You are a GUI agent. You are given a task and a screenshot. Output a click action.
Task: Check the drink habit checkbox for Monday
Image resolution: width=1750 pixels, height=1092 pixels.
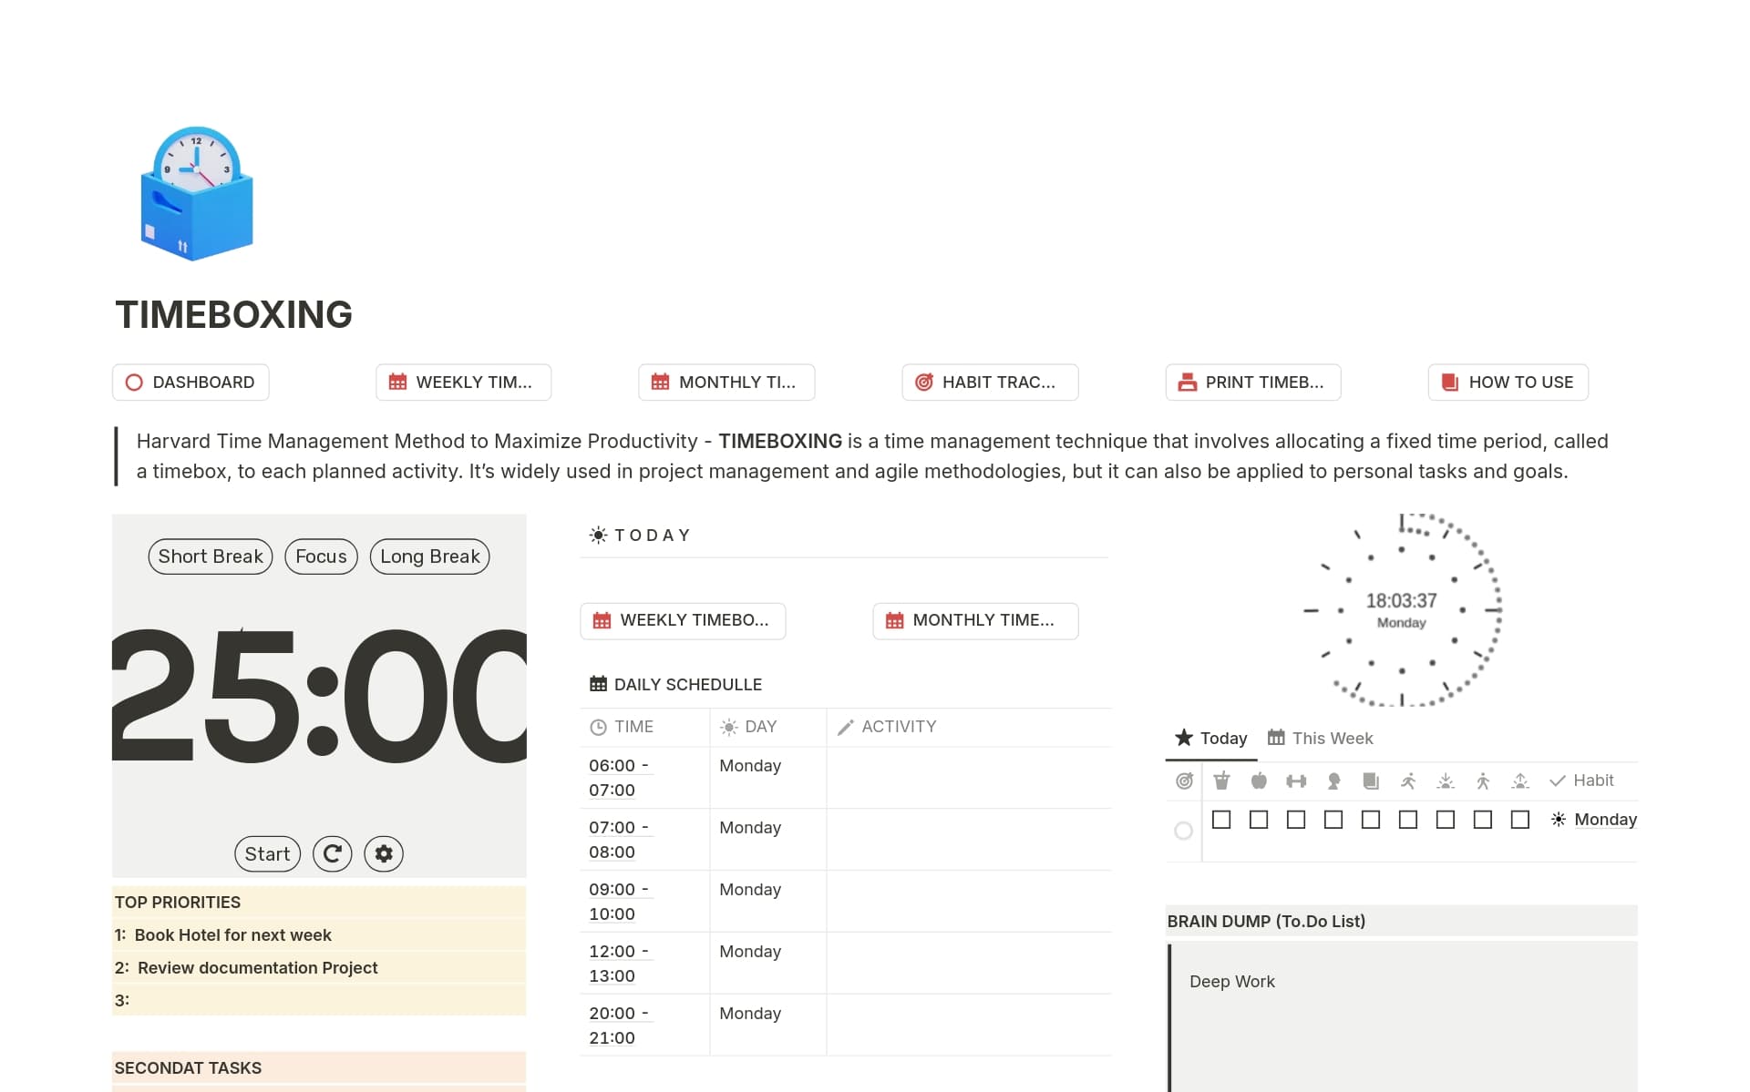point(1221,820)
